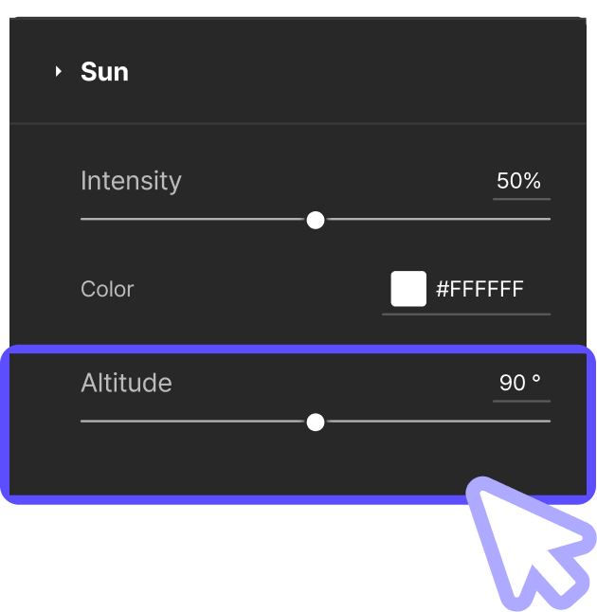The height and width of the screenshot is (612, 597).
Task: Open the white Color swatch
Action: point(408,289)
